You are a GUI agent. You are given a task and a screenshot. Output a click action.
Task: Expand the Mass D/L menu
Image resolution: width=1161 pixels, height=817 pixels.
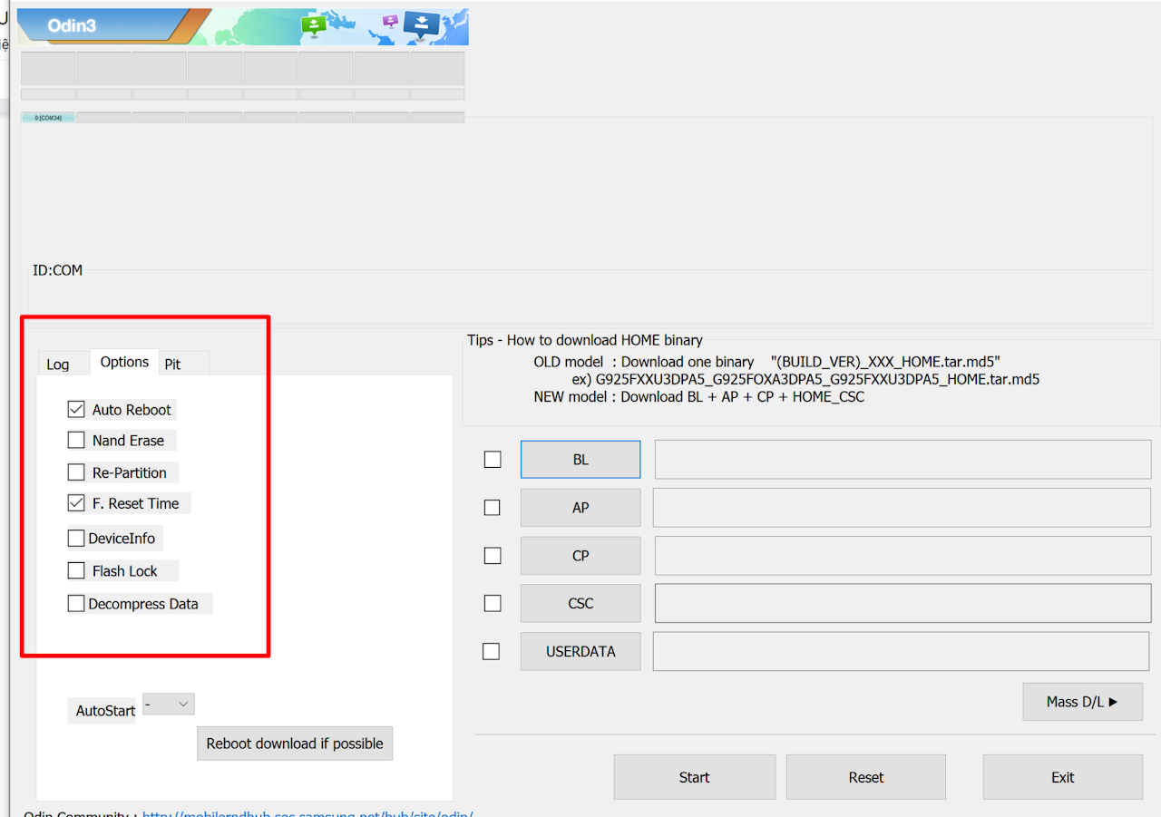pyautogui.click(x=1082, y=702)
